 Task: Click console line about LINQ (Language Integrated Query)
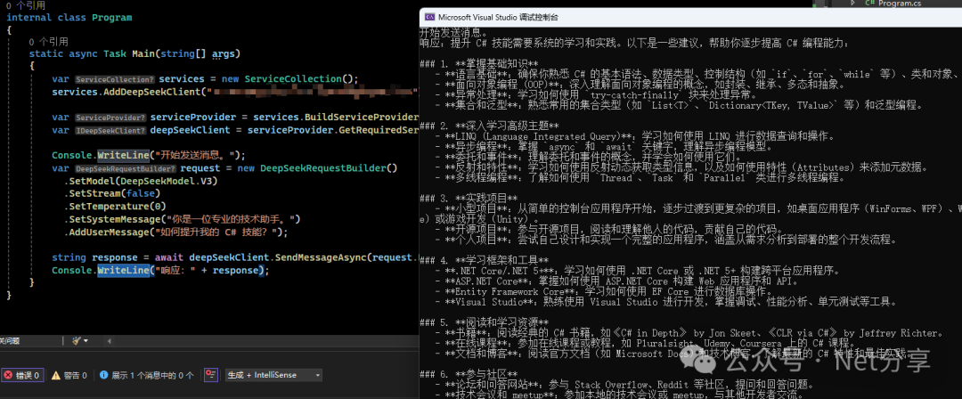pos(635,135)
